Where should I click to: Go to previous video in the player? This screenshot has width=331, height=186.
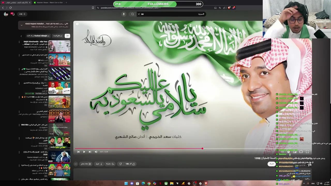pyautogui.click(x=78, y=152)
